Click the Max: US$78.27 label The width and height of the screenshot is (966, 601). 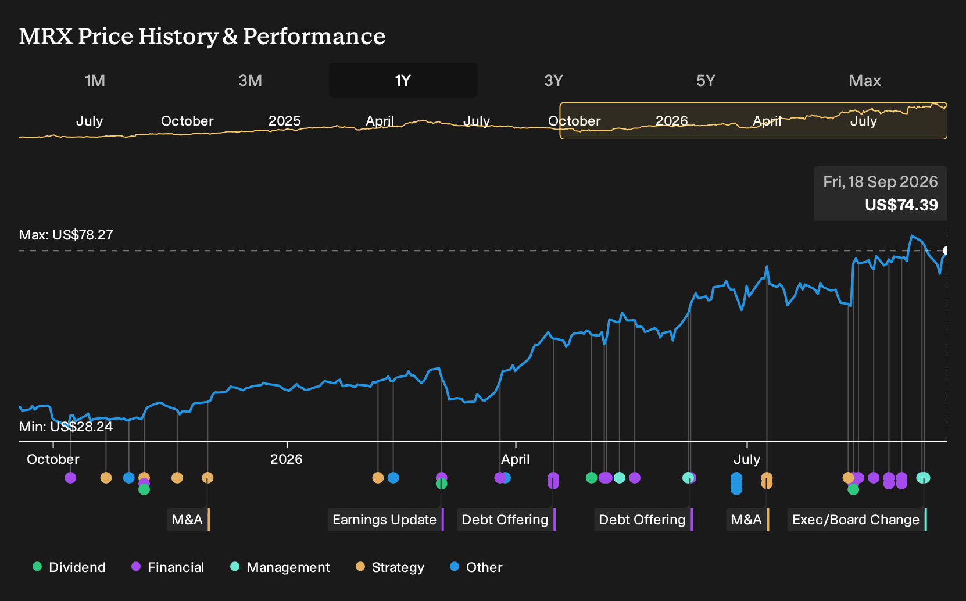click(x=66, y=235)
